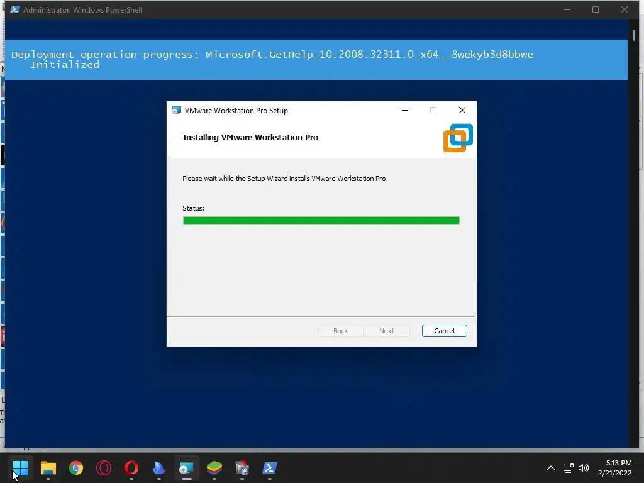Click the VMware Workstation Pro Setup title icon

coord(177,110)
